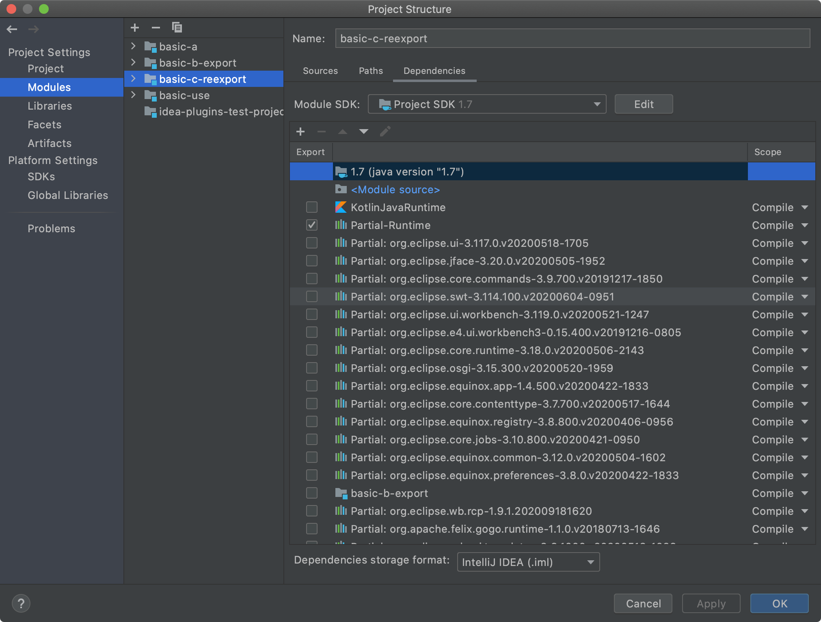Open Facets settings
The height and width of the screenshot is (622, 821).
tap(45, 125)
